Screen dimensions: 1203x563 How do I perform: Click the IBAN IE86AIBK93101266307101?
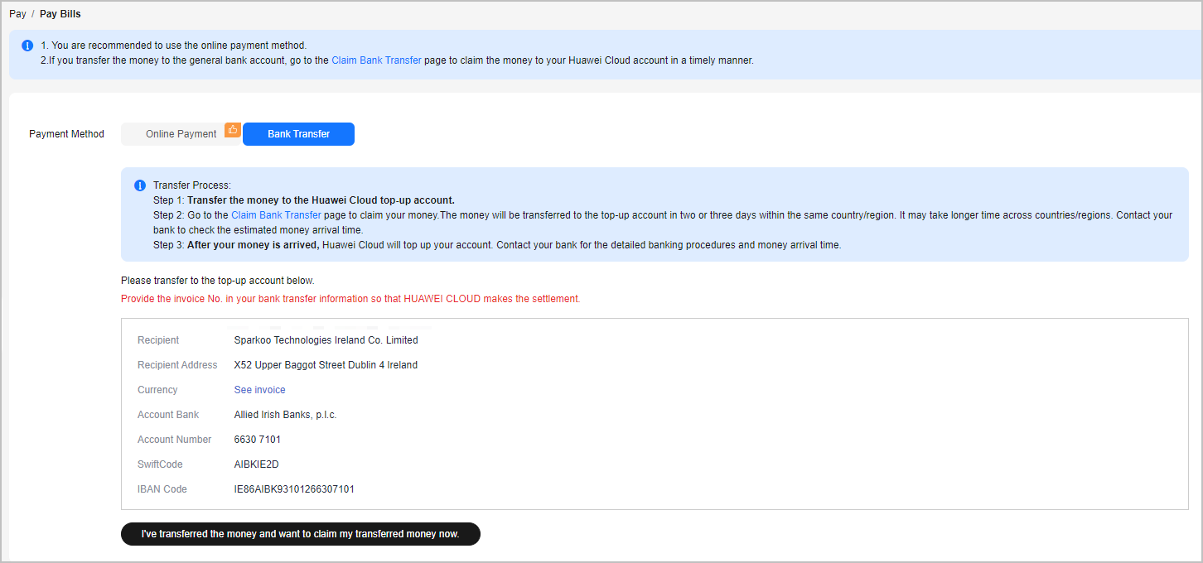(294, 489)
